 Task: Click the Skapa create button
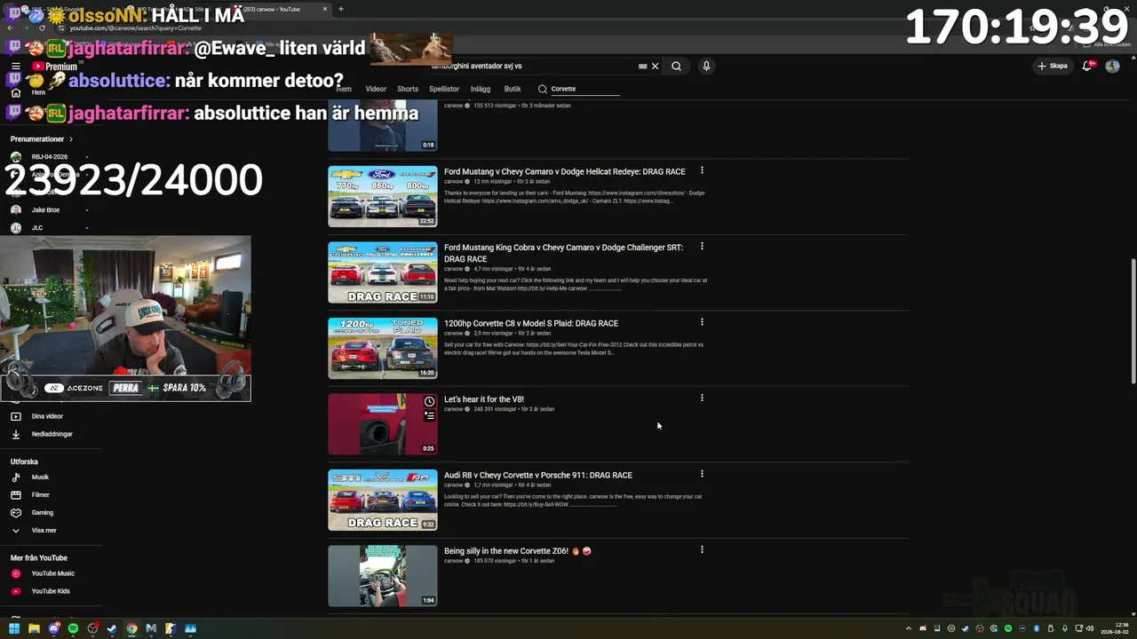point(1053,66)
